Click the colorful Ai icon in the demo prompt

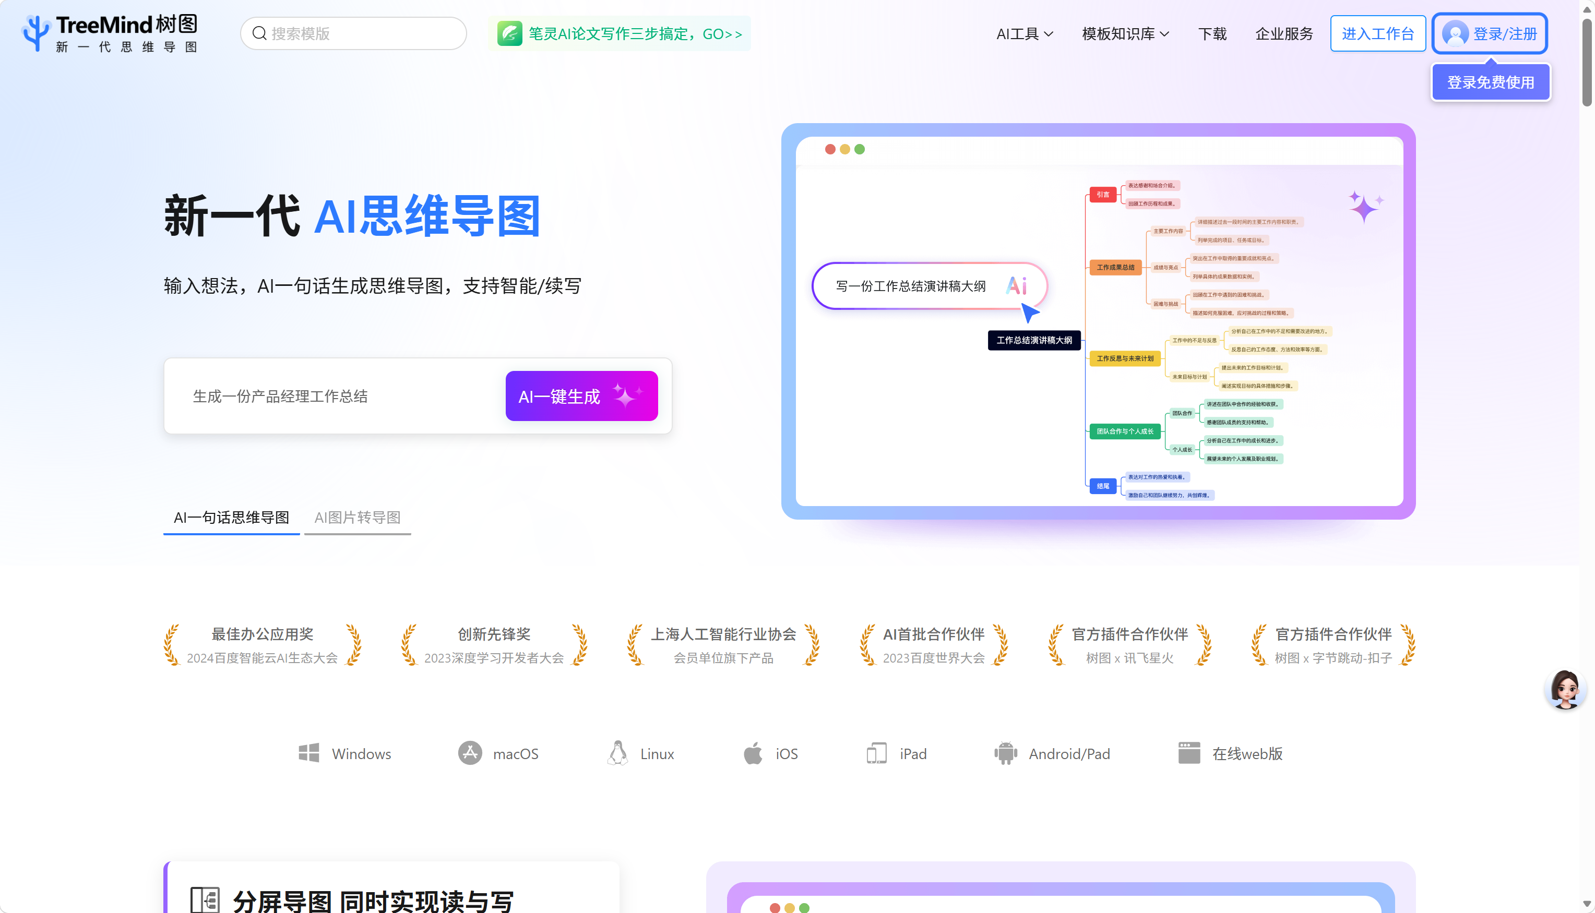pos(1017,286)
